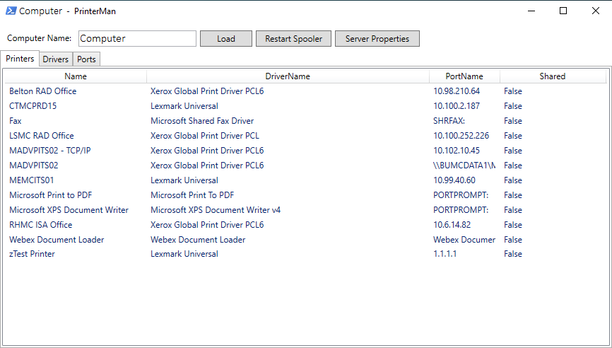Sort by the Name column header

(x=76, y=76)
